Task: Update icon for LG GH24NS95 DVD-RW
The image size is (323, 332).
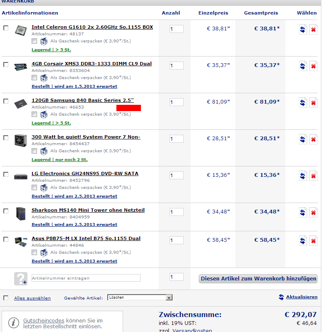Action: pos(303,176)
